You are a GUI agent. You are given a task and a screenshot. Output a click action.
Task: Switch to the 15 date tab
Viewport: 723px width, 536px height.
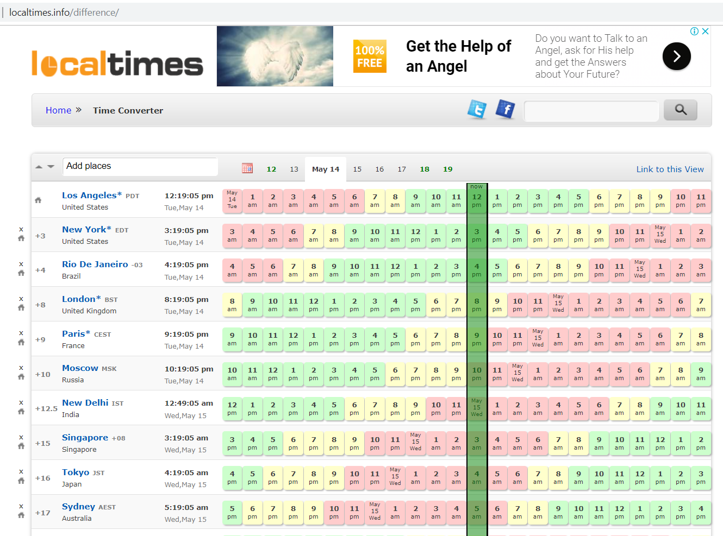coord(357,168)
